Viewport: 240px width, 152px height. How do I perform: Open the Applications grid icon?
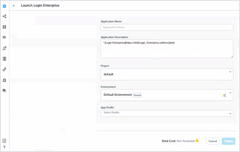(x=4, y=27)
